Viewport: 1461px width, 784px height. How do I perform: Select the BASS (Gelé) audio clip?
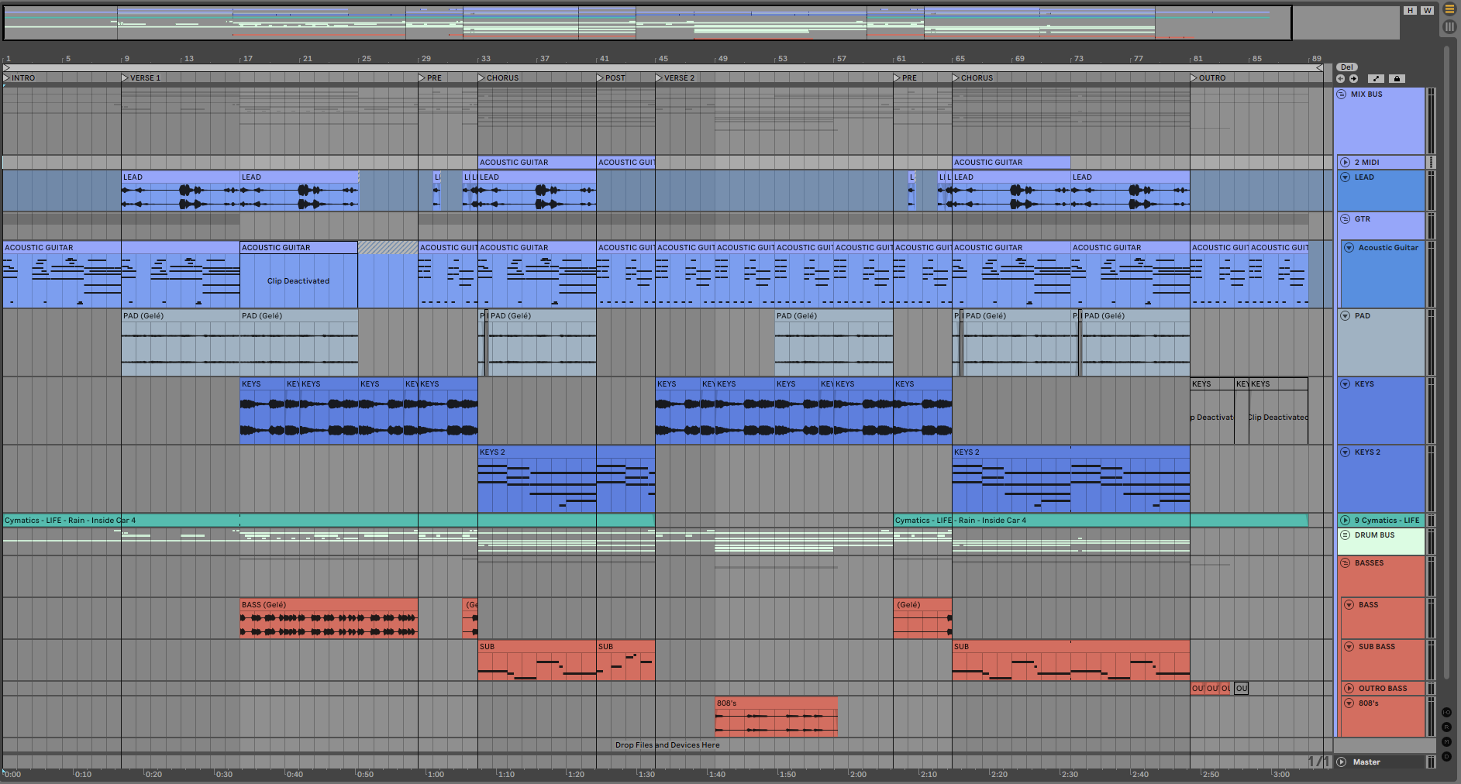(x=329, y=618)
